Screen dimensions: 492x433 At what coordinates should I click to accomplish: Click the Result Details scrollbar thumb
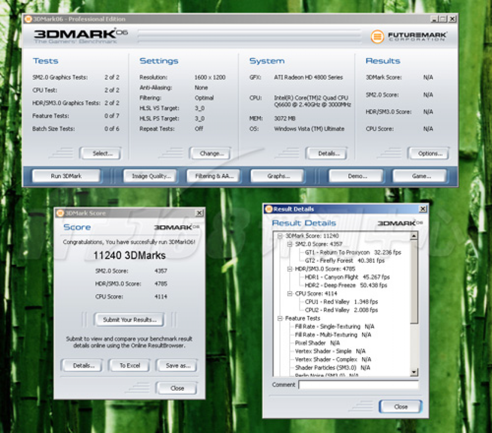tap(414, 282)
